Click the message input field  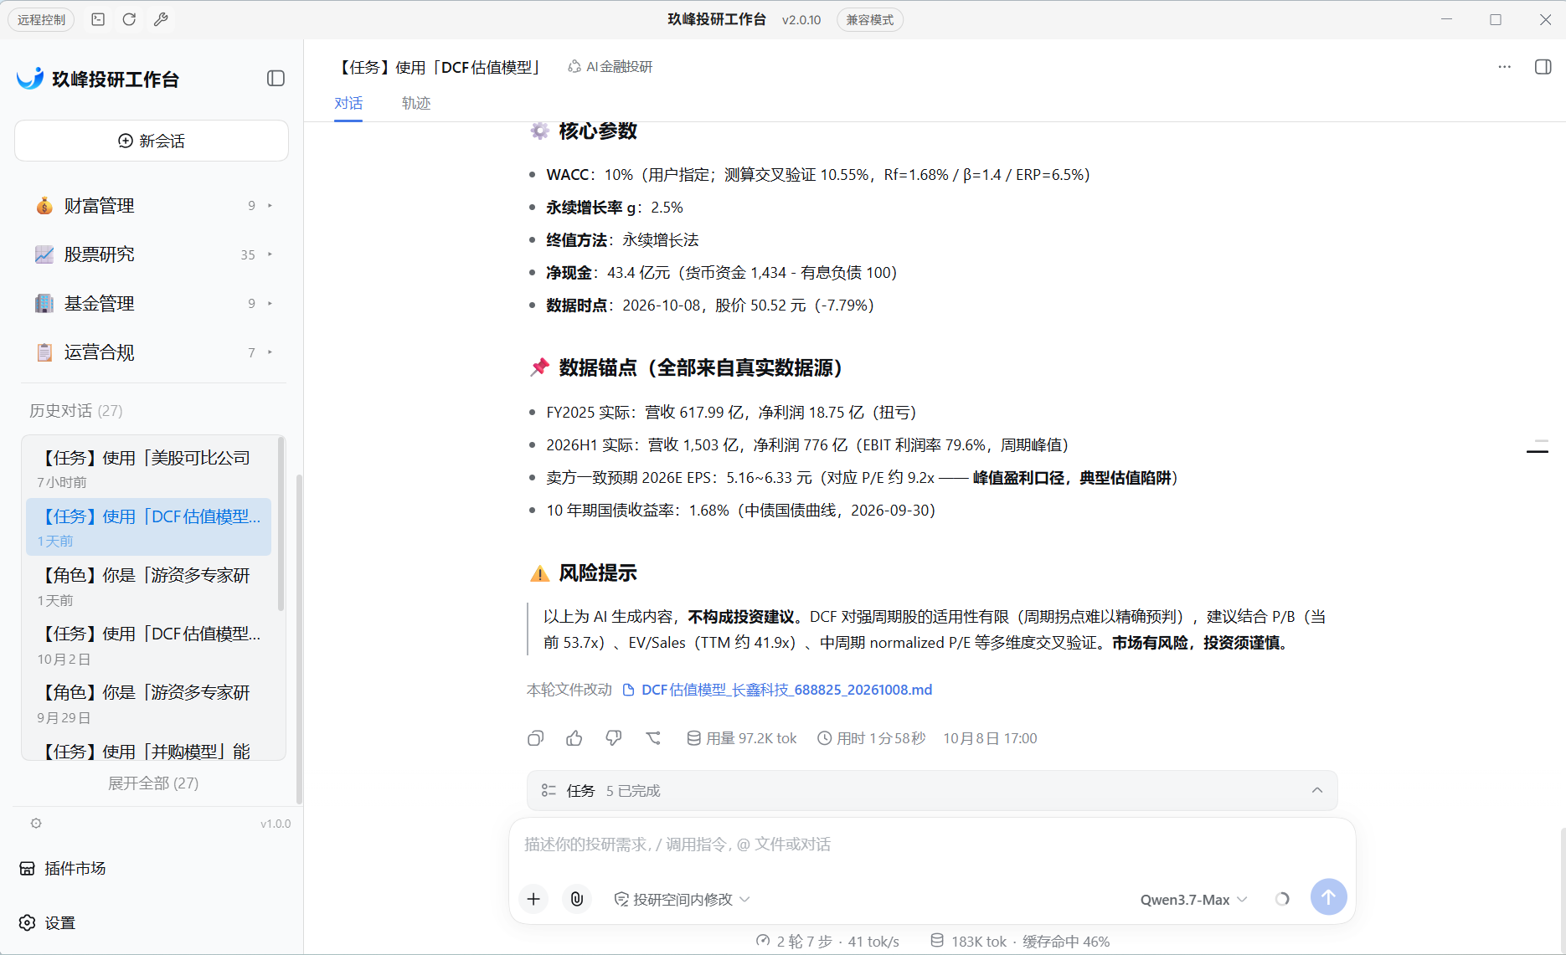pos(932,845)
